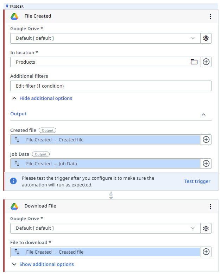Select the Job Data output mapping field
The width and height of the screenshot is (221, 274).
106,164
